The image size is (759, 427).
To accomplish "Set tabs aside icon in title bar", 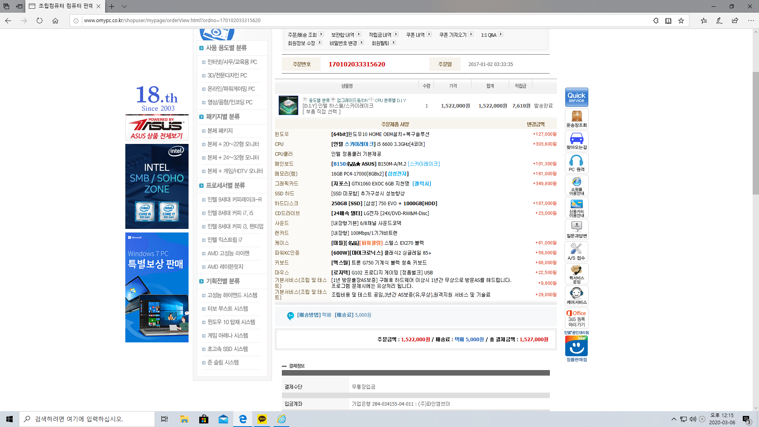I will pyautogui.click(x=19, y=6).
